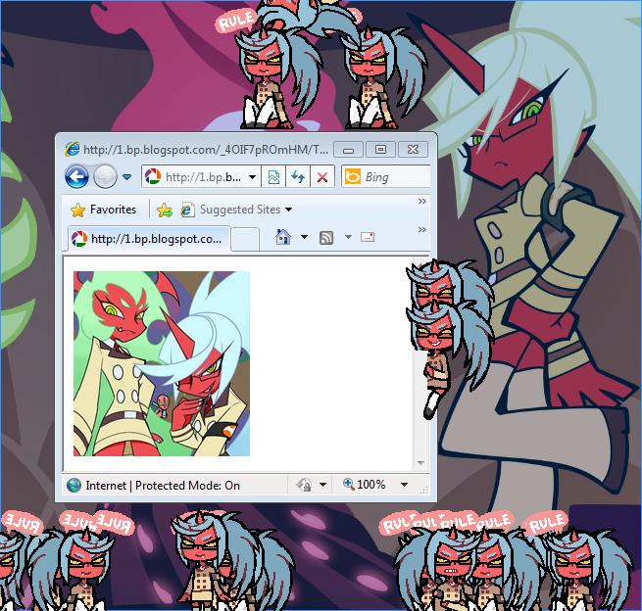Expand the security status dropdown arrow
Viewport: 642px width, 611px height.
click(322, 485)
